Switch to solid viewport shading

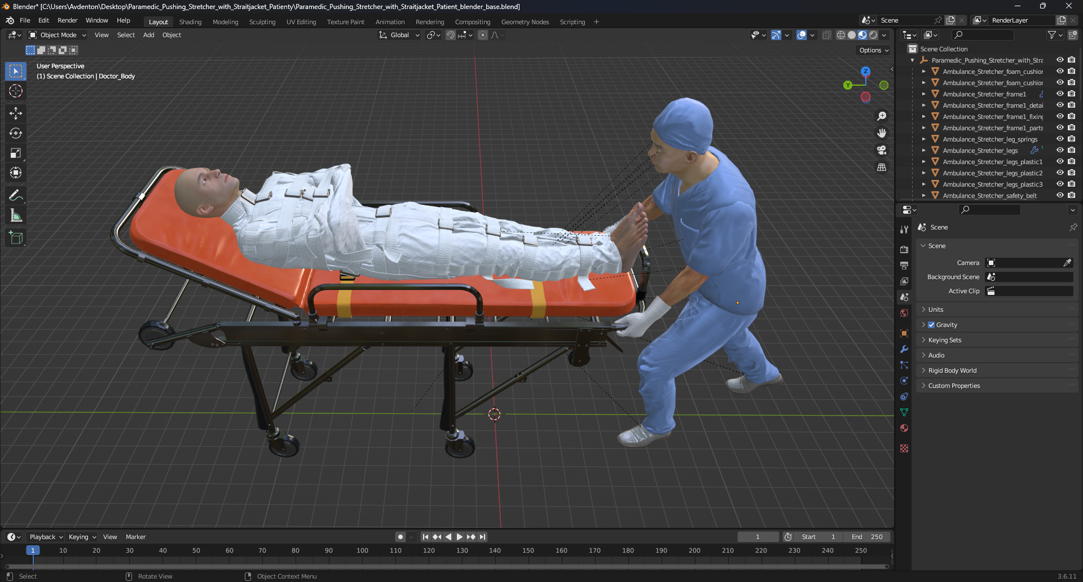click(852, 35)
